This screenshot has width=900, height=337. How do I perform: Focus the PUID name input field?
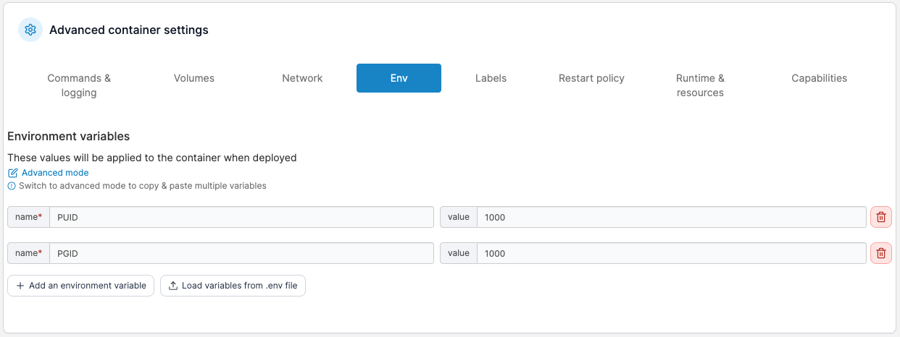point(241,217)
